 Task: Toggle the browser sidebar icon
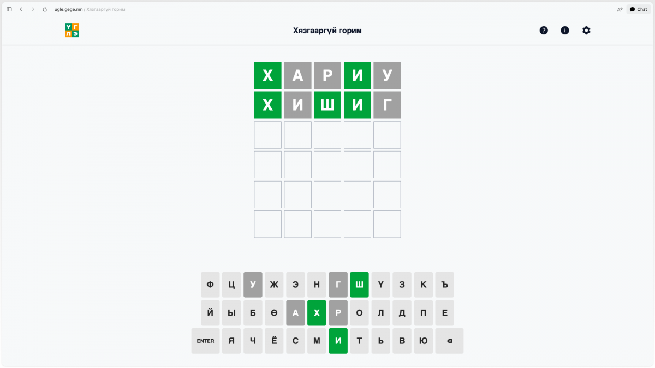pos(9,9)
